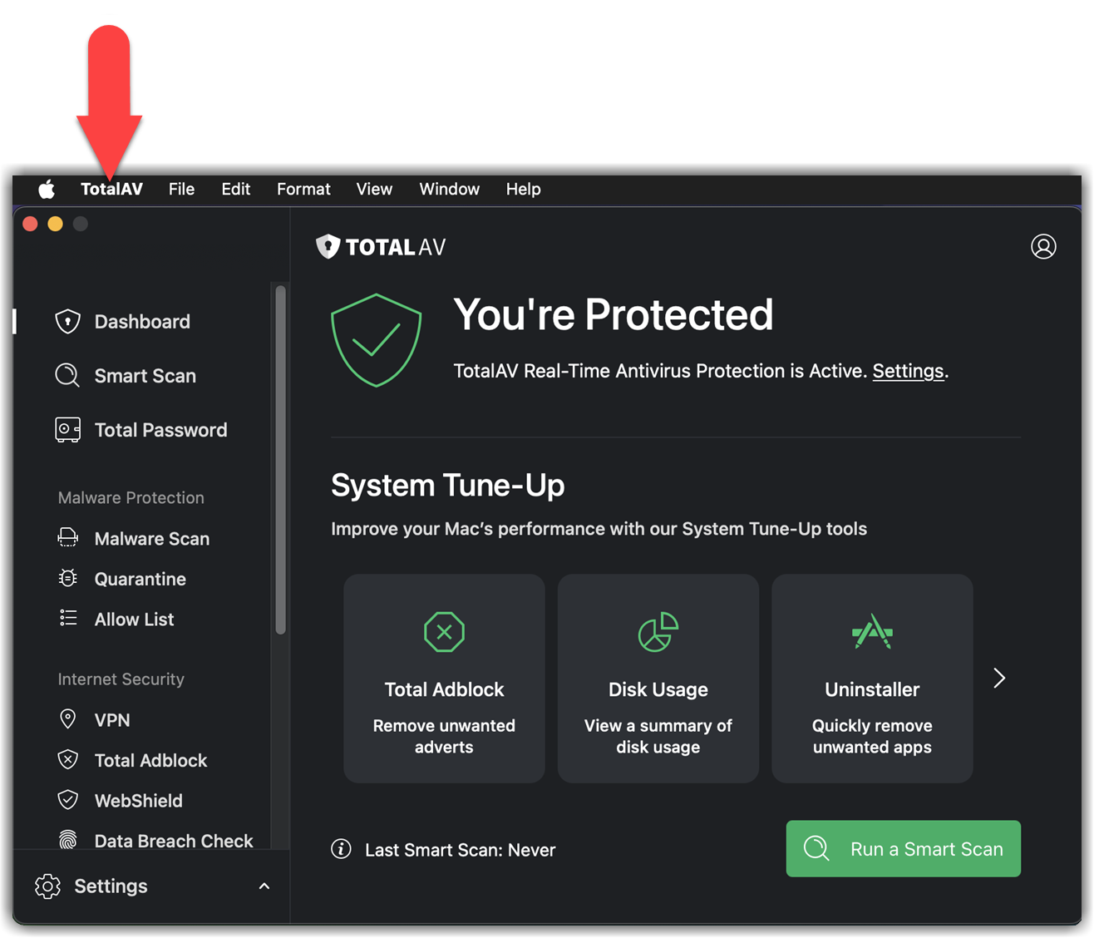This screenshot has width=1094, height=938.
Task: Click the WebShield checkmark shield icon
Action: [x=68, y=800]
